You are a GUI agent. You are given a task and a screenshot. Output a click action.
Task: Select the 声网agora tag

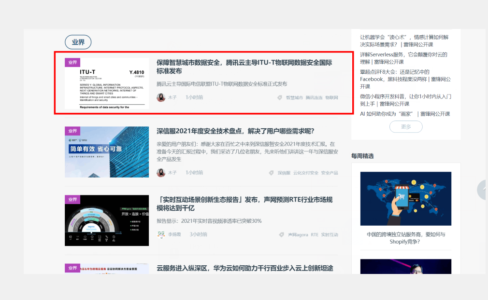[x=298, y=235]
